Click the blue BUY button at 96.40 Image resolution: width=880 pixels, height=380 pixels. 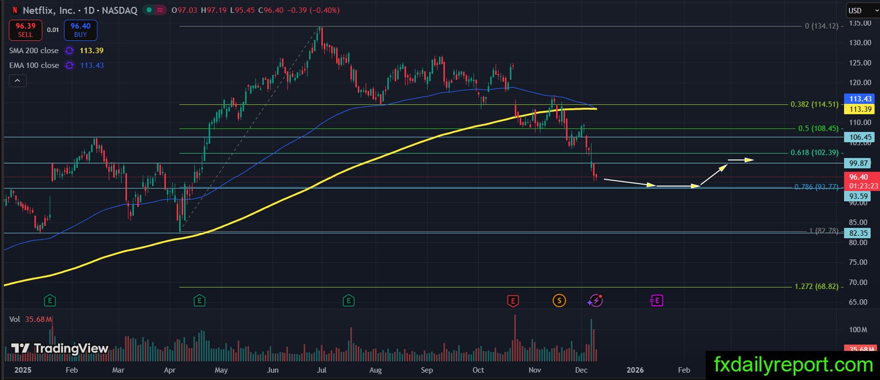click(80, 30)
